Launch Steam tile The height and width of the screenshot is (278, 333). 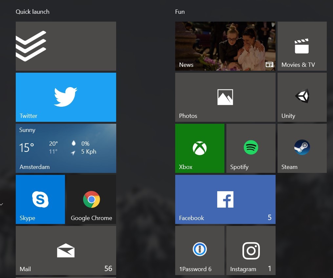tap(302, 148)
